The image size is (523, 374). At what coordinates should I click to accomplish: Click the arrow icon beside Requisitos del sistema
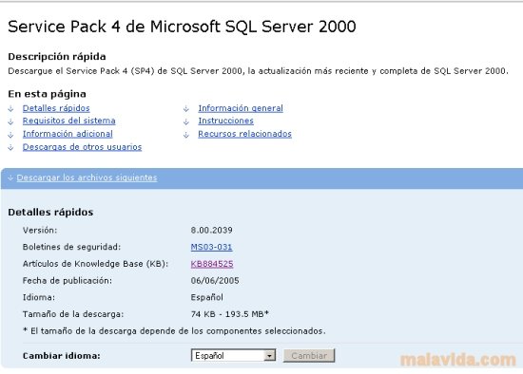click(11, 122)
